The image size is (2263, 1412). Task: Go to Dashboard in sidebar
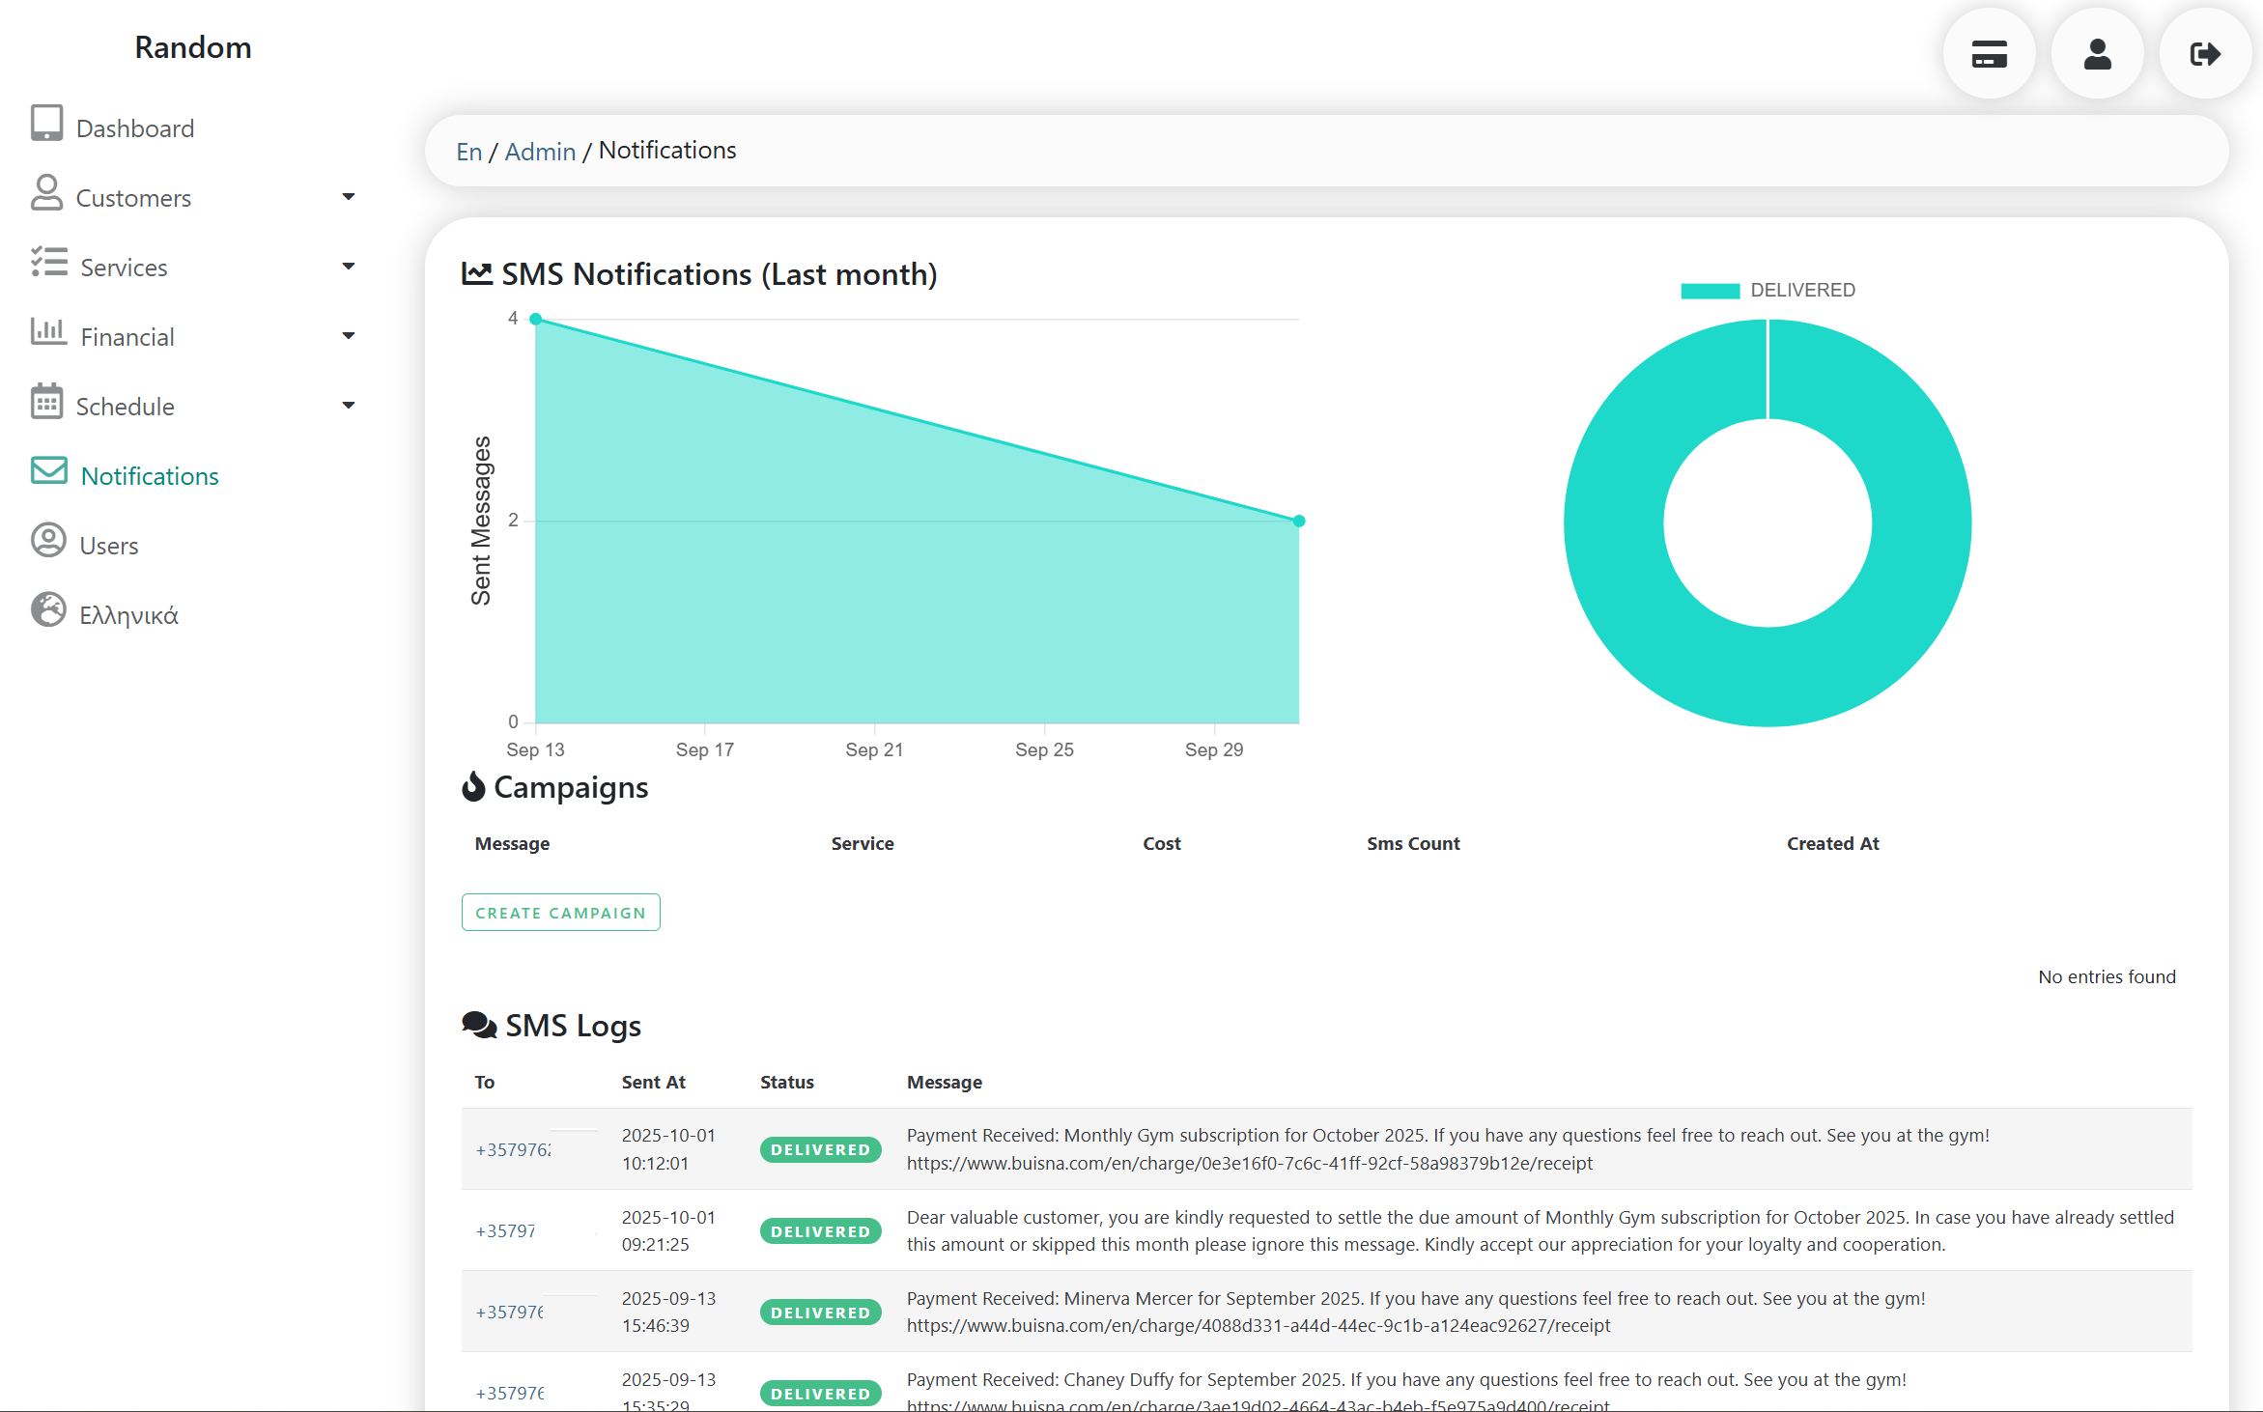(135, 128)
